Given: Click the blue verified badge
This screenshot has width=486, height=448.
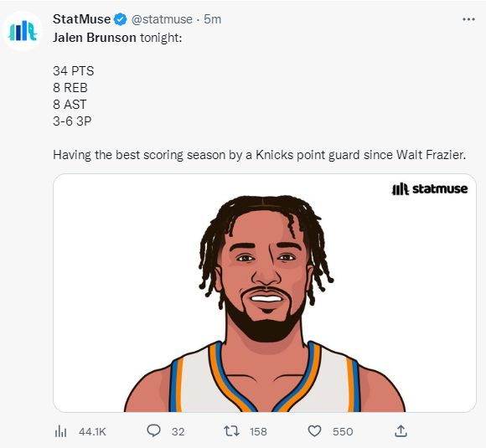Looking at the screenshot, I should click(121, 19).
